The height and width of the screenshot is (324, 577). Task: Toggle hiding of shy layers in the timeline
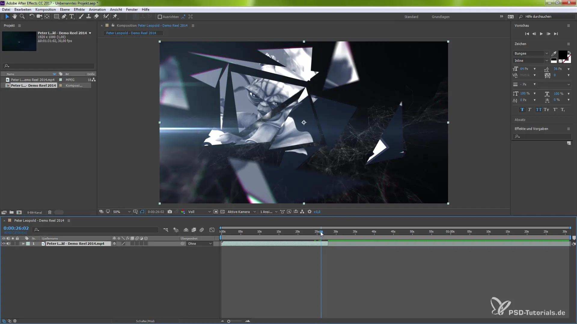(186, 230)
